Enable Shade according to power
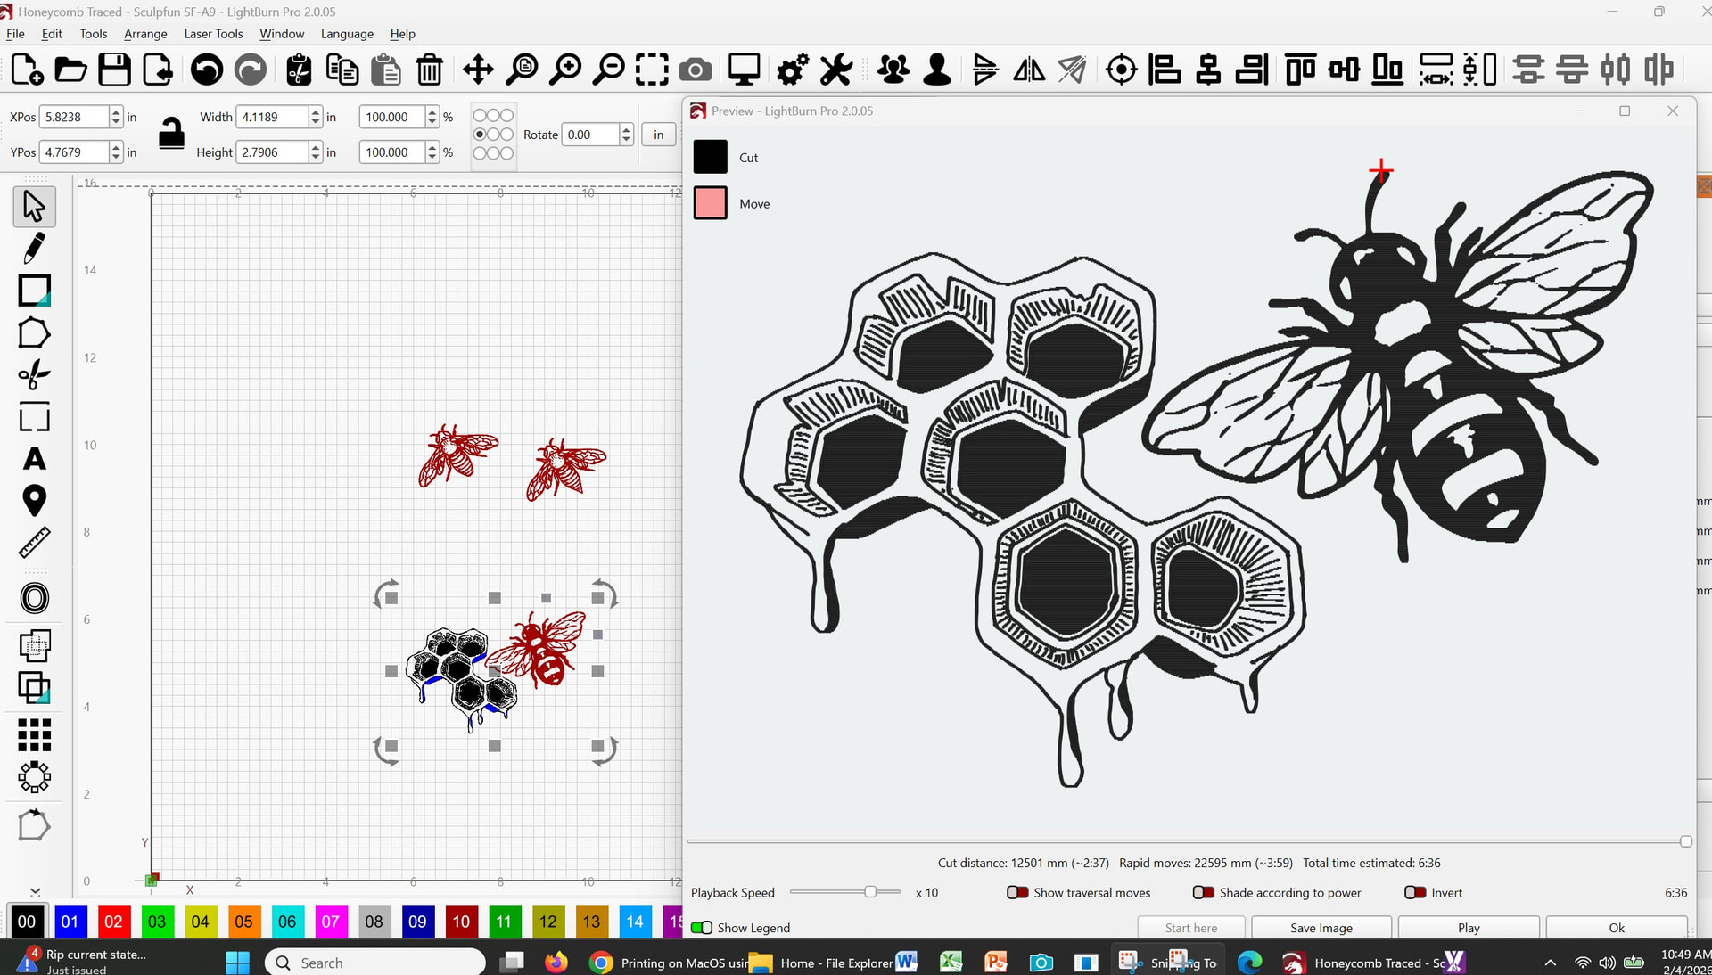Viewport: 1712px width, 975px height. (1203, 892)
